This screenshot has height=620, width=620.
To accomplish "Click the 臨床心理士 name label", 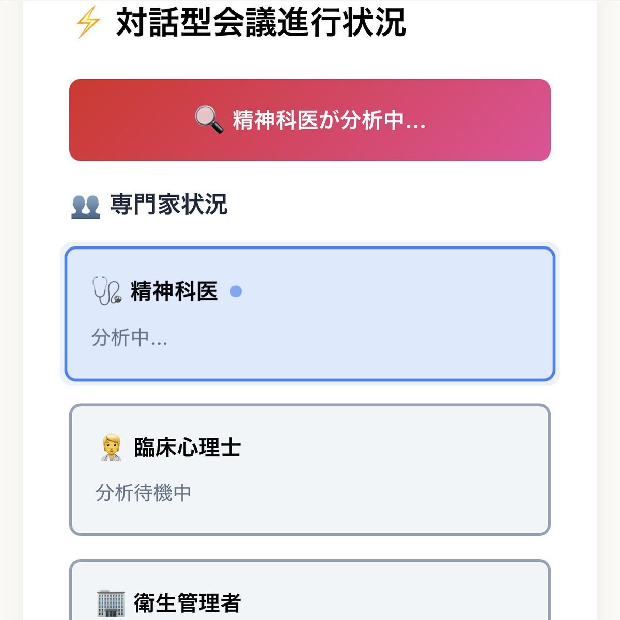I will (x=187, y=447).
